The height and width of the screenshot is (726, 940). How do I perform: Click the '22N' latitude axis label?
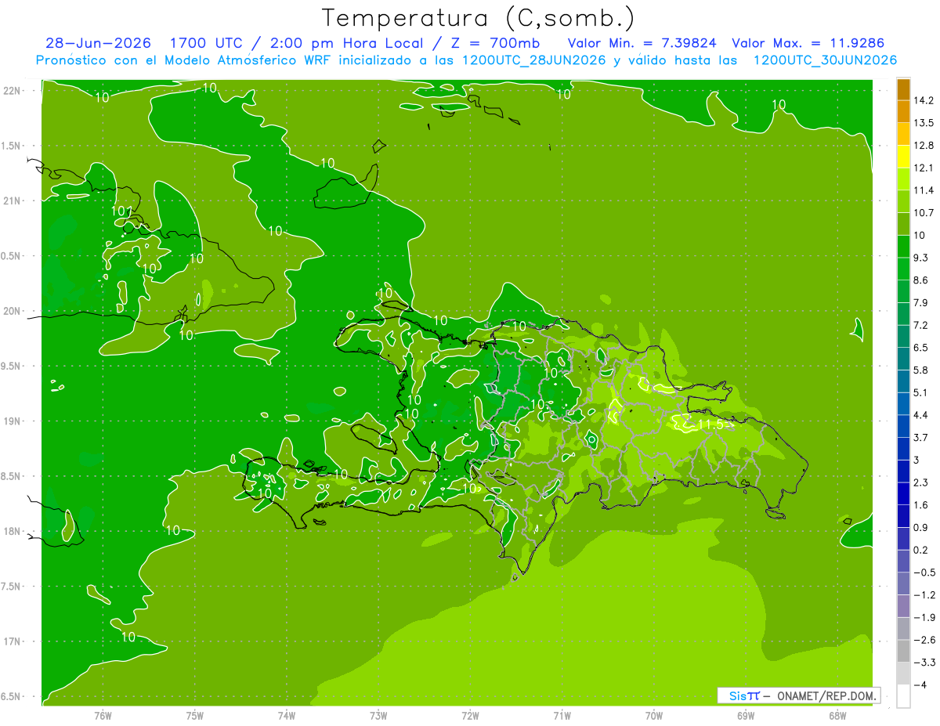pyautogui.click(x=12, y=91)
